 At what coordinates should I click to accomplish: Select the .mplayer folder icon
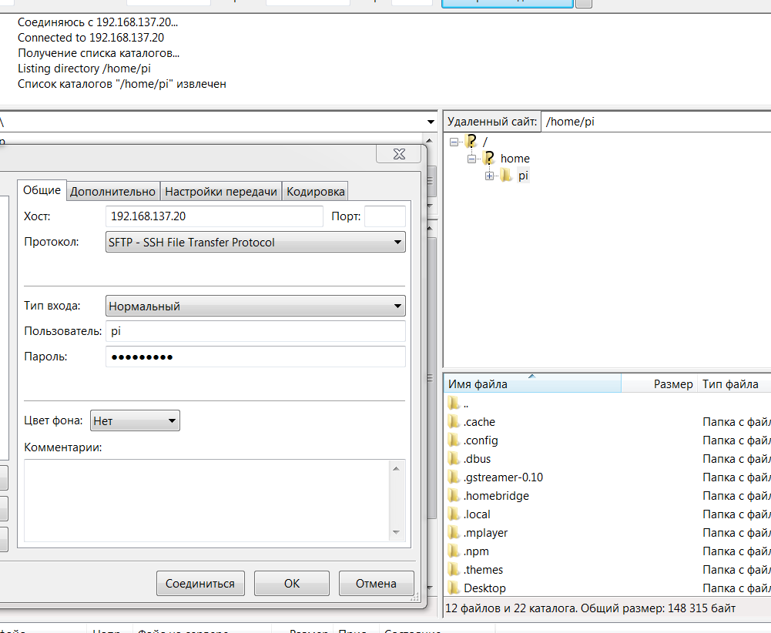coord(454,533)
